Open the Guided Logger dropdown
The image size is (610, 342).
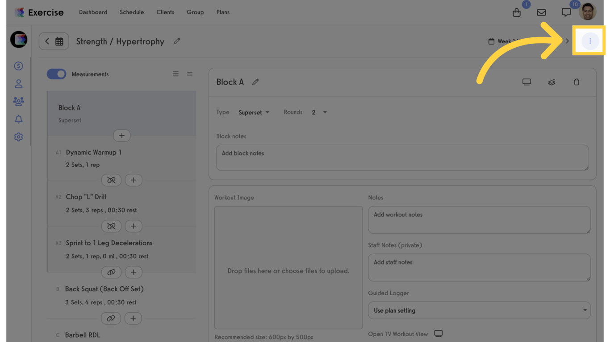[x=479, y=310]
